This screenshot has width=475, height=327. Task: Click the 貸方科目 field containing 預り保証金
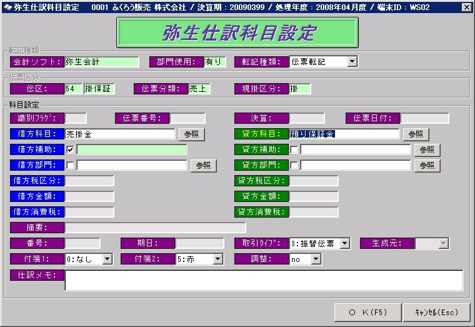point(344,134)
